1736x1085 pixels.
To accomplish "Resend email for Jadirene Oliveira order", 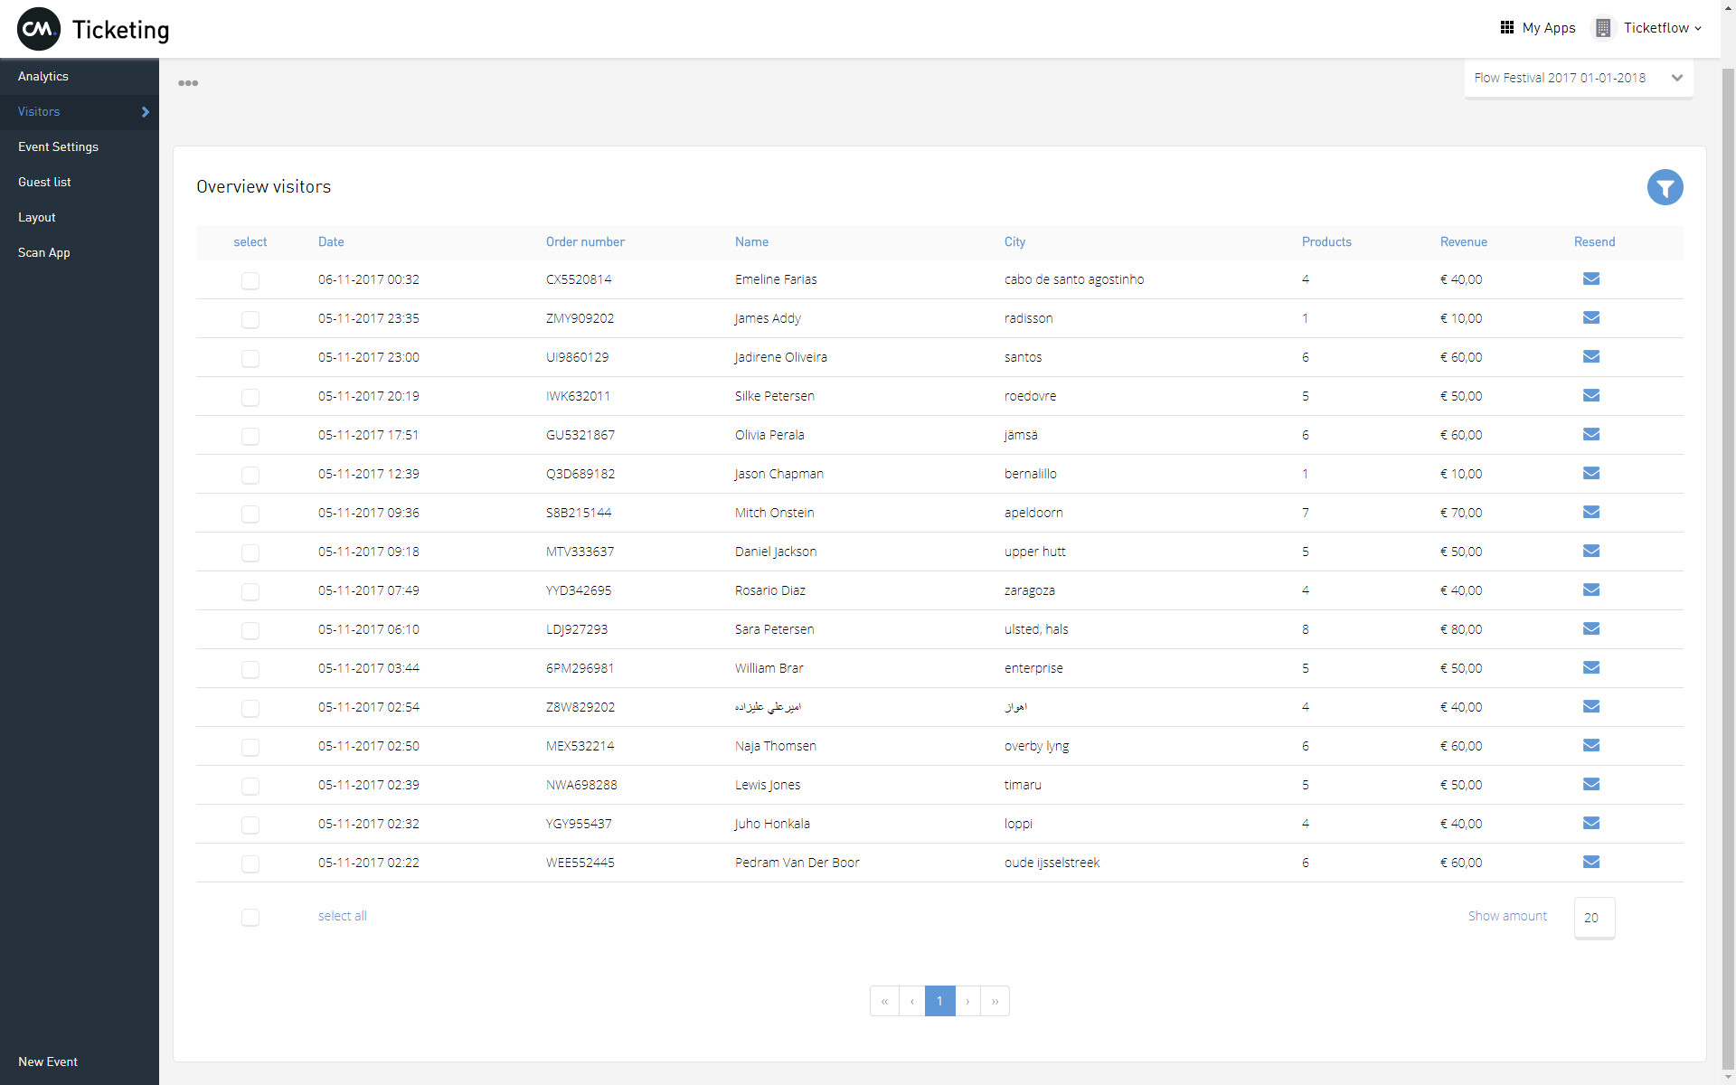I will click(1591, 356).
